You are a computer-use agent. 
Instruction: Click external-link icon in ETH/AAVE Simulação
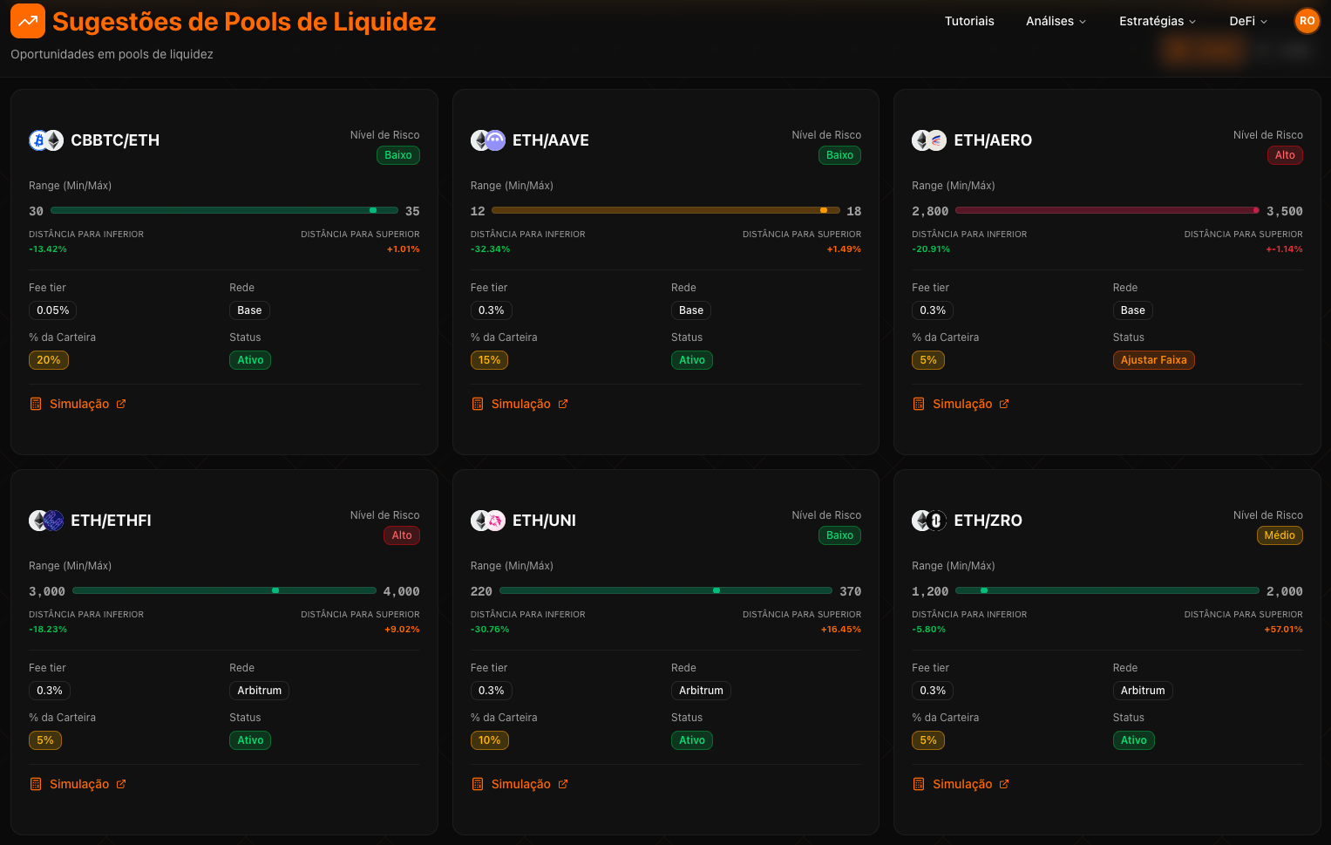pyautogui.click(x=563, y=404)
